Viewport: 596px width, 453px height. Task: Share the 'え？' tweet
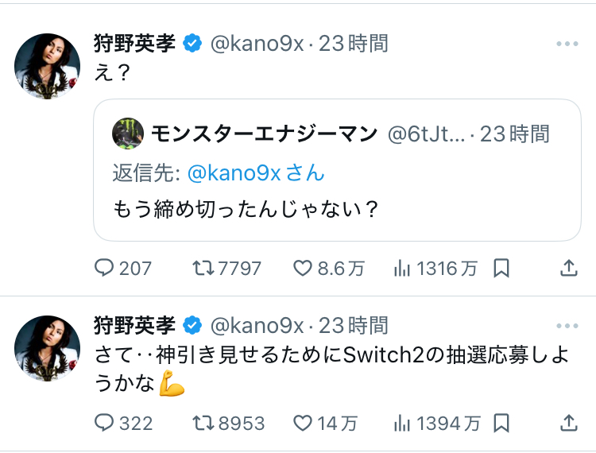569,269
